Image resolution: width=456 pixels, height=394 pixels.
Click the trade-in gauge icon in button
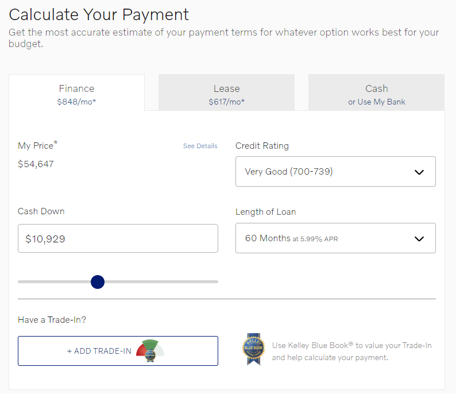point(150,350)
